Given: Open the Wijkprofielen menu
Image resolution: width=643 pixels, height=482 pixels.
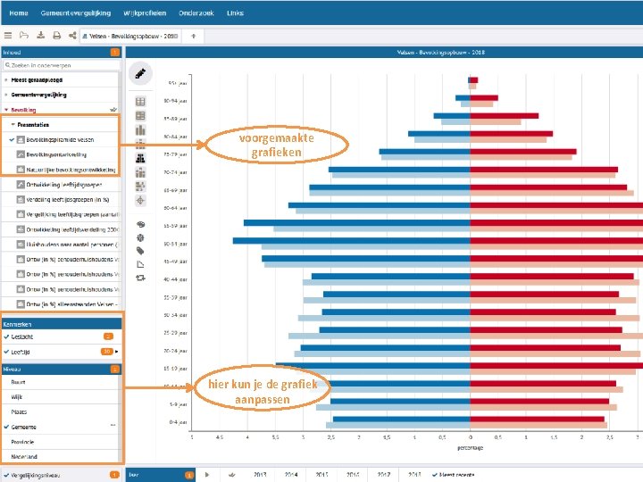Looking at the screenshot, I should pyautogui.click(x=145, y=13).
